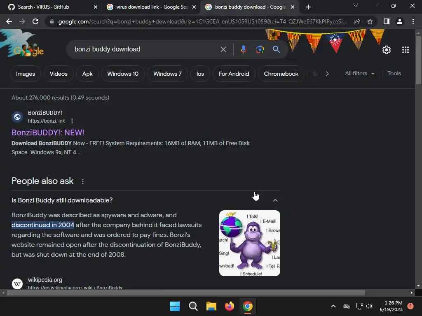Apply the Windows 10 filter chip
Screen dimensions: 422x316
(123, 74)
